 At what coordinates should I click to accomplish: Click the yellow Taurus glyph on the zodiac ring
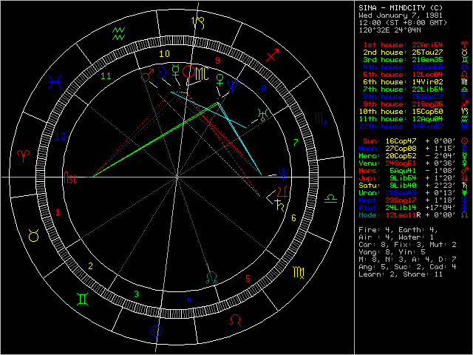tap(33, 235)
